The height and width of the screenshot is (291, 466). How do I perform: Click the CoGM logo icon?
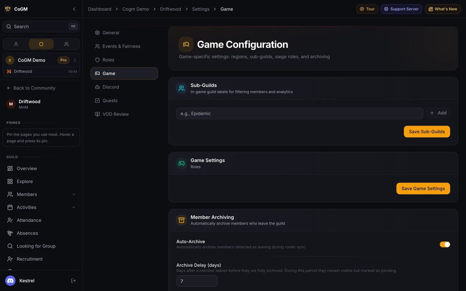(8, 9)
